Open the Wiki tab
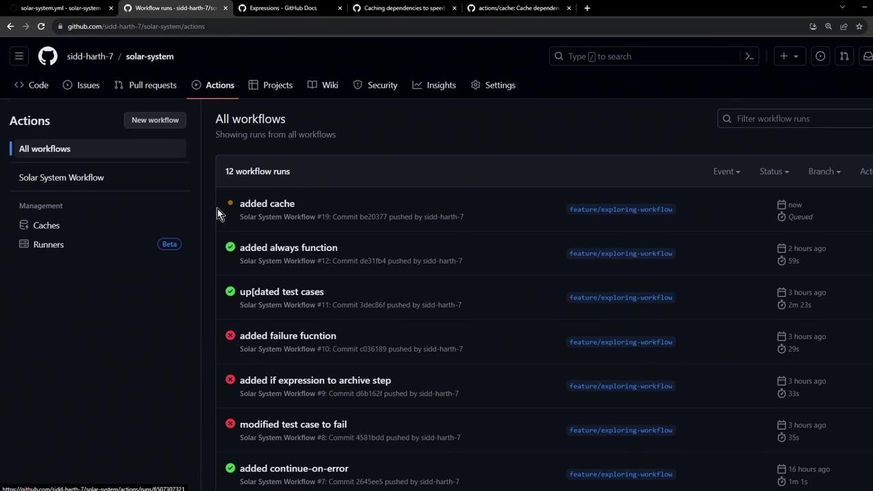Screen dimensions: 873x491 tap(323, 85)
